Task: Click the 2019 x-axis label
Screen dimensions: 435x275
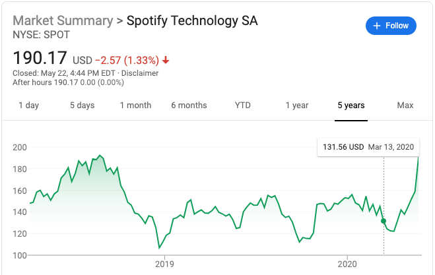Action: click(164, 264)
